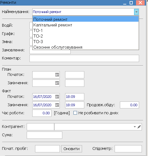Click the Час роботи value field
The height and width of the screenshot is (156, 148).
coord(42,113)
